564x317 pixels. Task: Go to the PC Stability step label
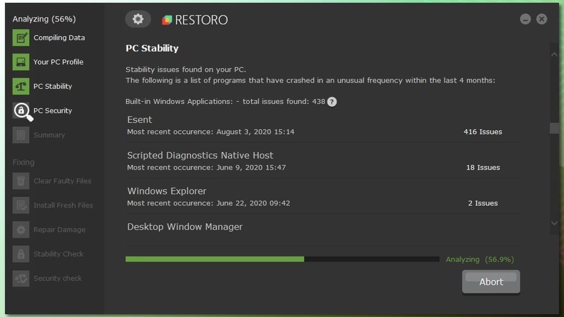coord(52,86)
